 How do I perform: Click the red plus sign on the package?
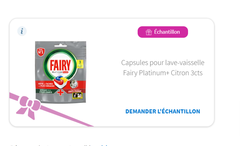[x=60, y=92]
